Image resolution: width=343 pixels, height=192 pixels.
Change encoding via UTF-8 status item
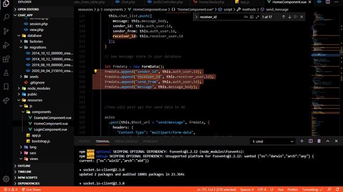click(262, 190)
